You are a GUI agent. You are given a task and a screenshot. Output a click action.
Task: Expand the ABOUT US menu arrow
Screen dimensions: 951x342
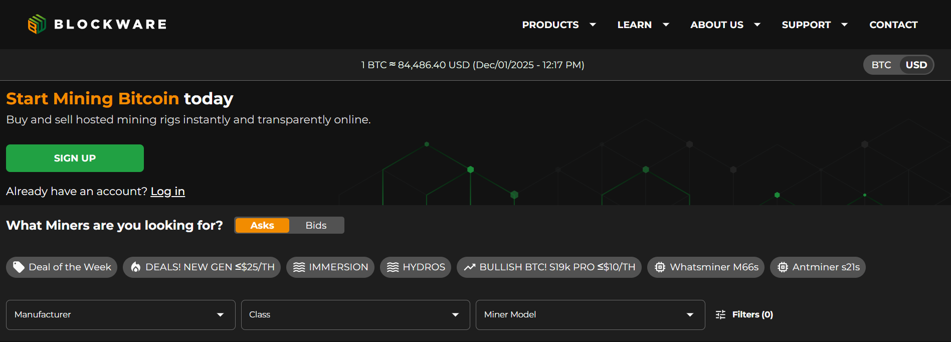point(757,25)
